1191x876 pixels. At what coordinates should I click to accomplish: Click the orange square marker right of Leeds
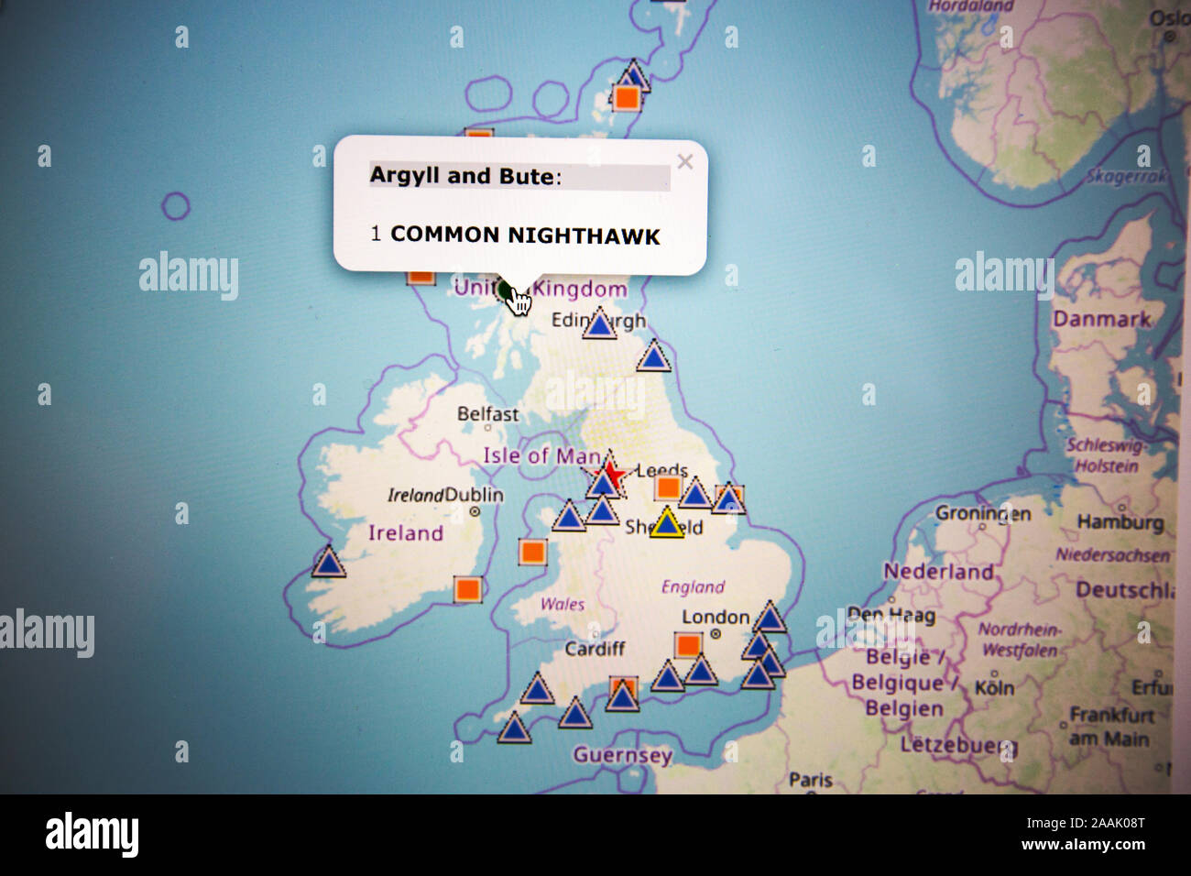coord(668,487)
